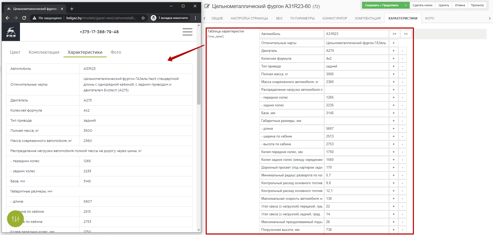Edit the Двигатель value field A275
Viewport: 493px width, 235px height.
[356, 51]
